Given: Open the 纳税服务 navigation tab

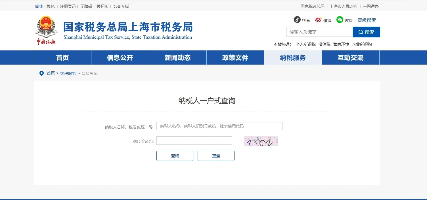Looking at the screenshot, I should (x=293, y=58).
